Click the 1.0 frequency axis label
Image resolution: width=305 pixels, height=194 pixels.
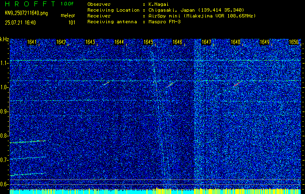[x=3, y=88]
